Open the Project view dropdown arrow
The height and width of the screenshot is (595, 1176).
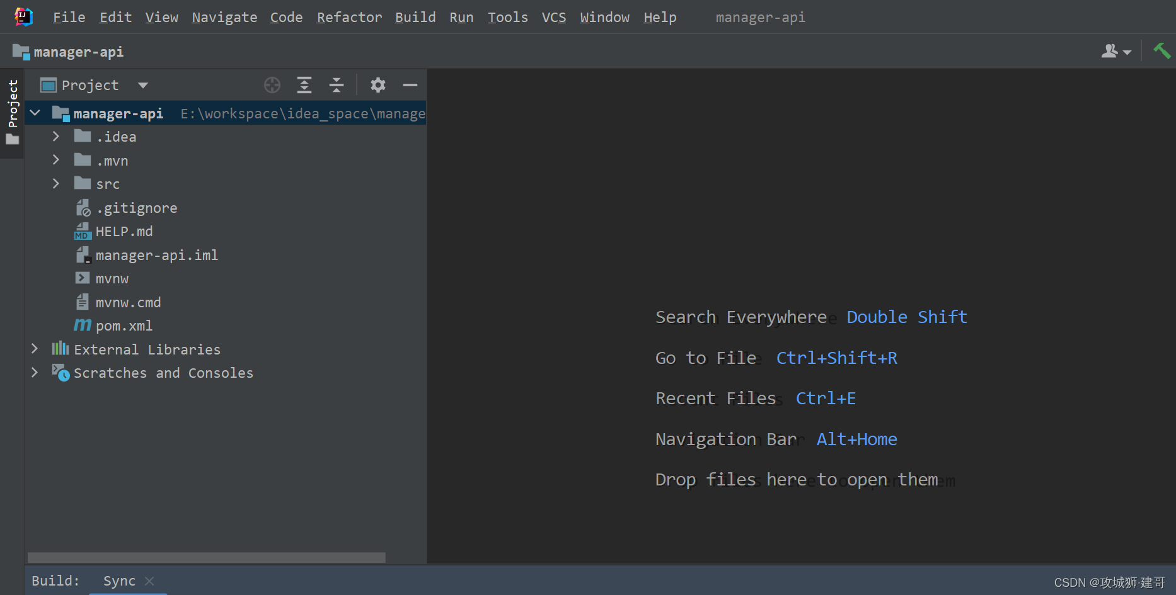tap(143, 85)
